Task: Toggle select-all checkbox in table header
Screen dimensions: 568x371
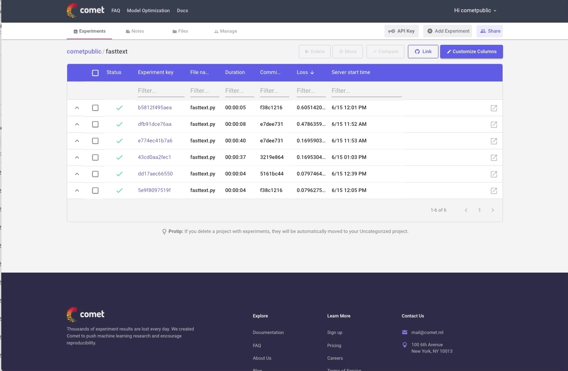Action: [x=95, y=73]
